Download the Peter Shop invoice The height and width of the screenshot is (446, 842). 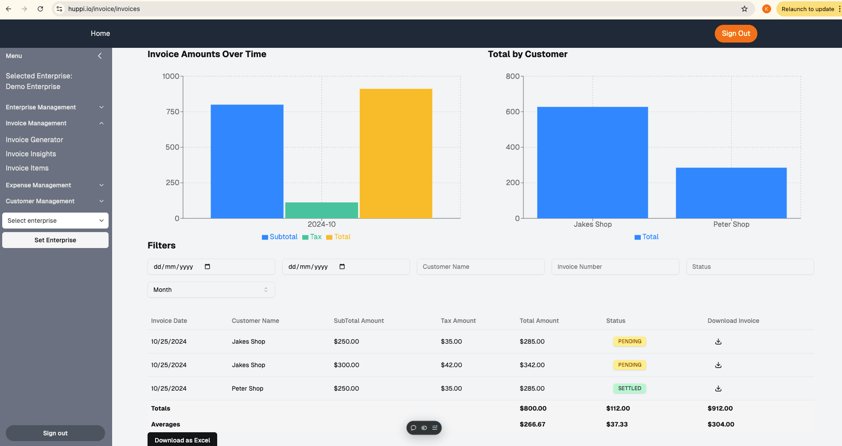(718, 388)
